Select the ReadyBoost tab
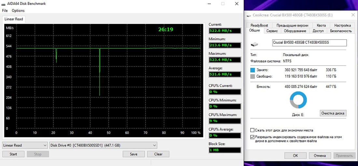The height and width of the screenshot is (166, 358). pyautogui.click(x=259, y=25)
